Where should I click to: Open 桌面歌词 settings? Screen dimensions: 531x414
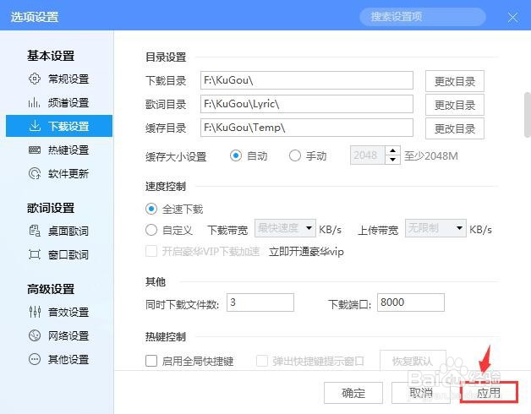tap(59, 231)
